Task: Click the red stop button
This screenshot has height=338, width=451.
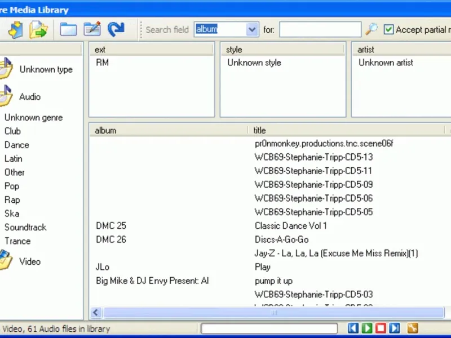Action: (x=381, y=328)
